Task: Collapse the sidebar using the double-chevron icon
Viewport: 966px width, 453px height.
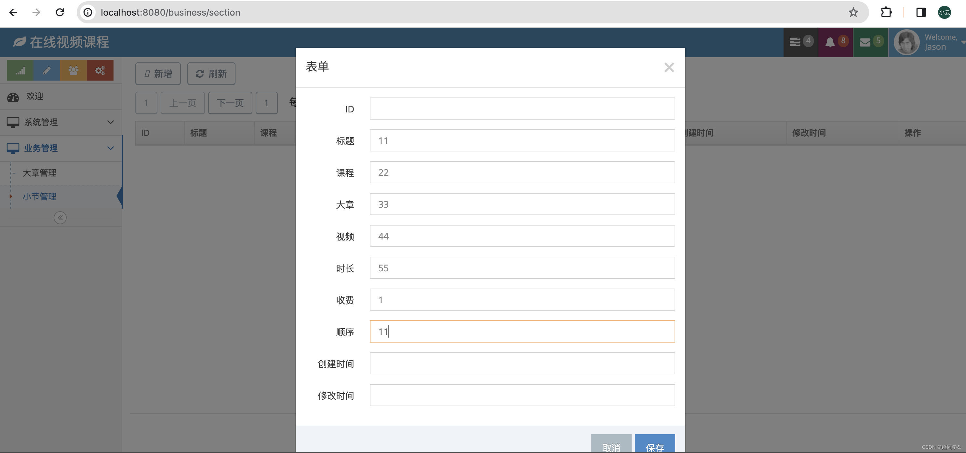Action: (x=60, y=218)
